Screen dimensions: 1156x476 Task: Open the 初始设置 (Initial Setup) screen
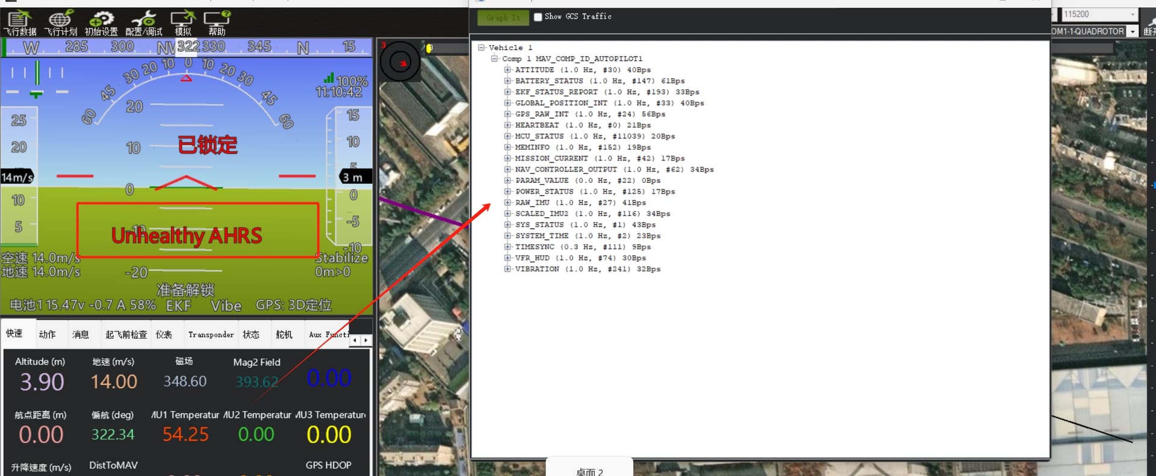[101, 23]
